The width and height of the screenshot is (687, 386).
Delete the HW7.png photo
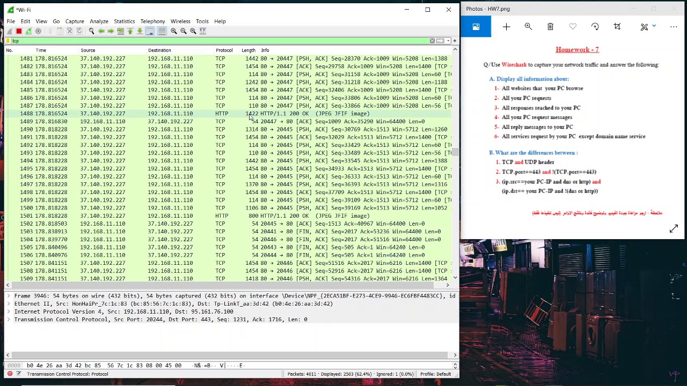550,27
